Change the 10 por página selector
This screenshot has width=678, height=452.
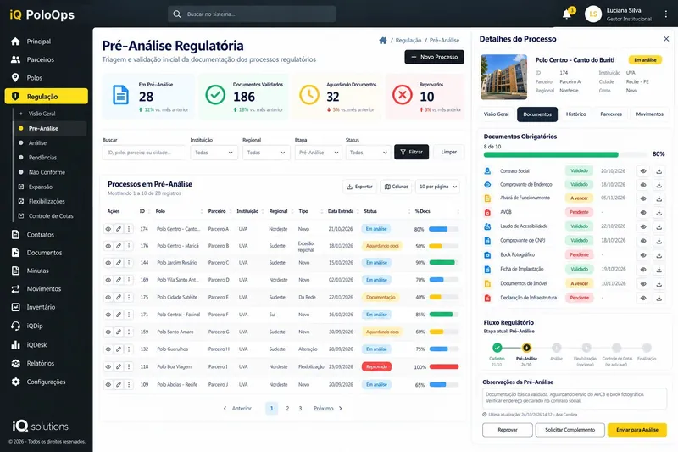(437, 187)
